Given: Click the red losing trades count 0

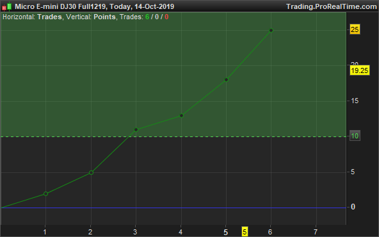Looking at the screenshot, I should point(166,17).
